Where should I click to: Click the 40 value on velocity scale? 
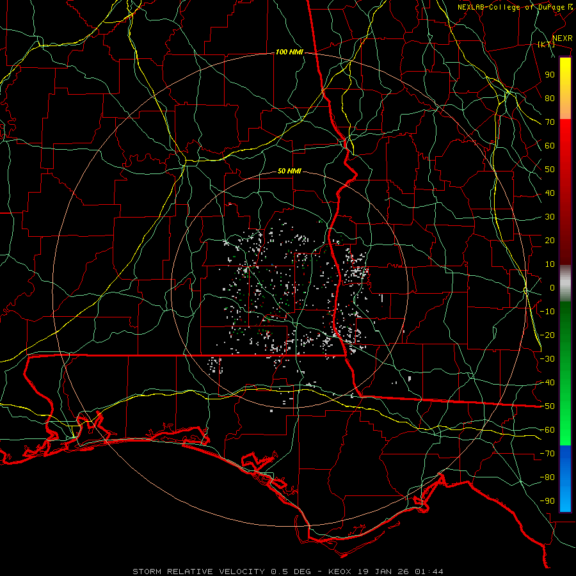550,193
